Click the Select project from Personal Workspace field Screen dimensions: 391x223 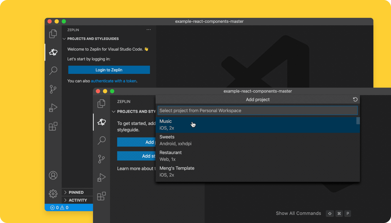tap(258, 110)
